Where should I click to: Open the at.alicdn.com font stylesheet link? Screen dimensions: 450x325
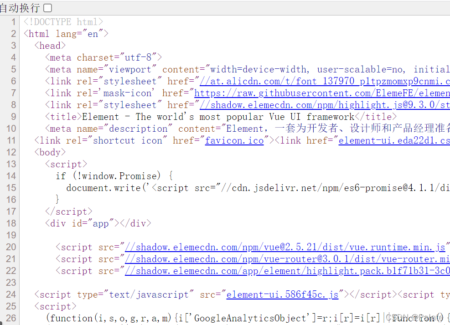(325, 82)
